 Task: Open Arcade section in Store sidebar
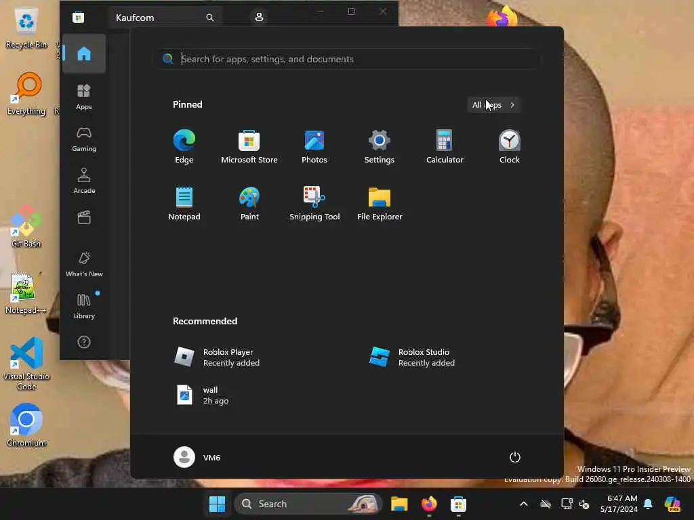tap(84, 181)
